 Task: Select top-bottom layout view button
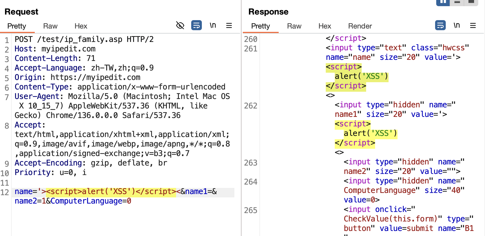tap(457, 2)
